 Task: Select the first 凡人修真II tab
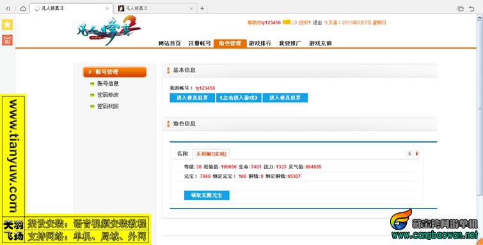point(72,8)
